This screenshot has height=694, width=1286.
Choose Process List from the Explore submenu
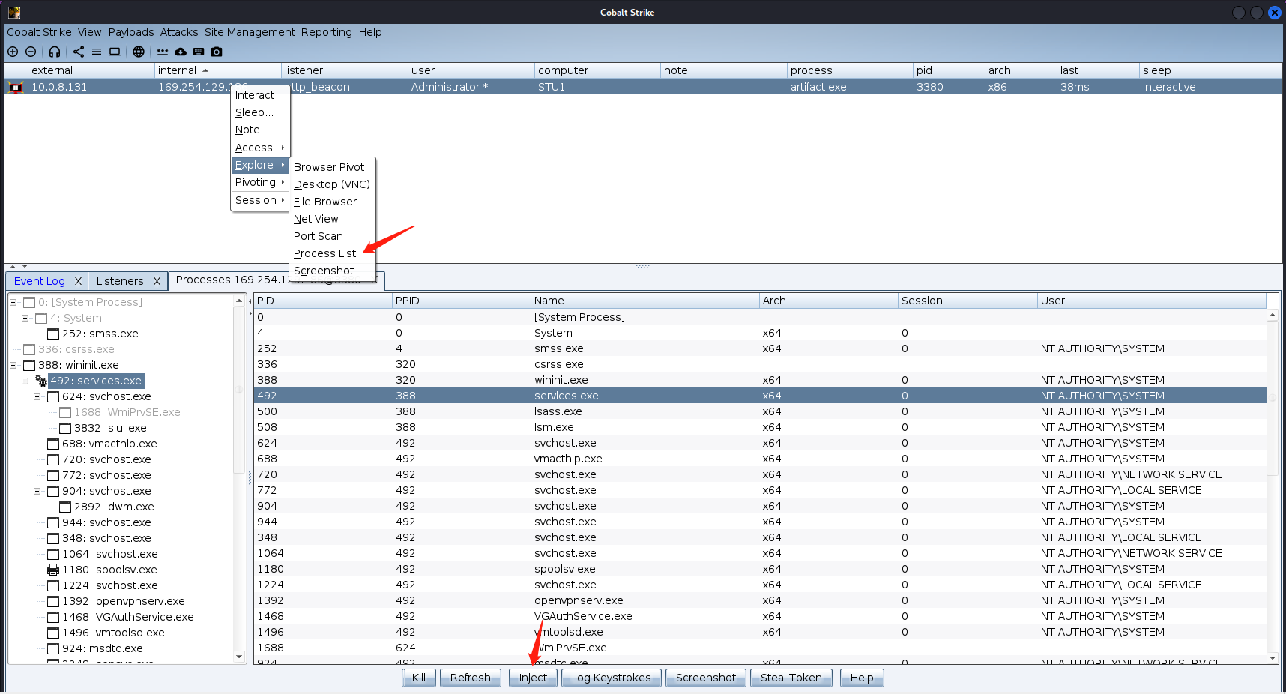tap(332, 253)
